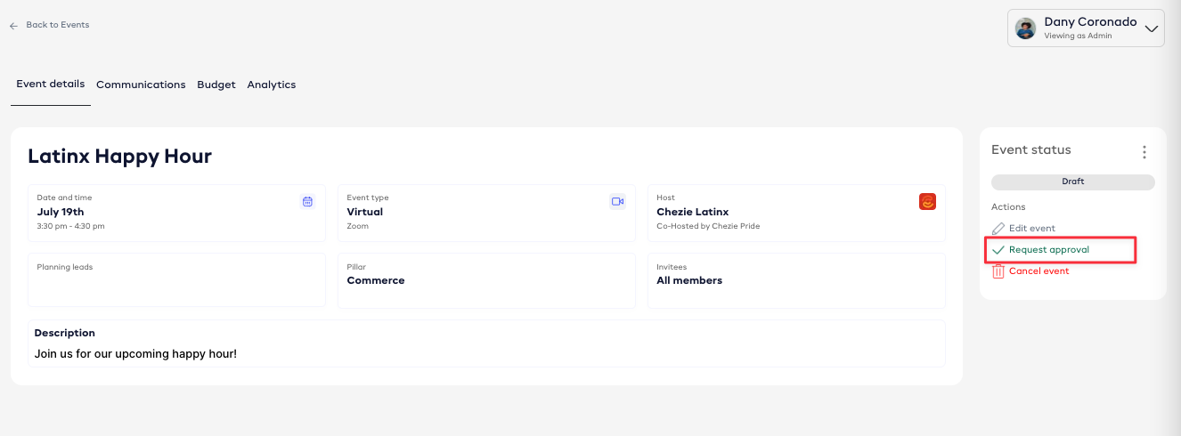1181x436 pixels.
Task: Click the Request approval checkmark icon
Action: pos(998,250)
